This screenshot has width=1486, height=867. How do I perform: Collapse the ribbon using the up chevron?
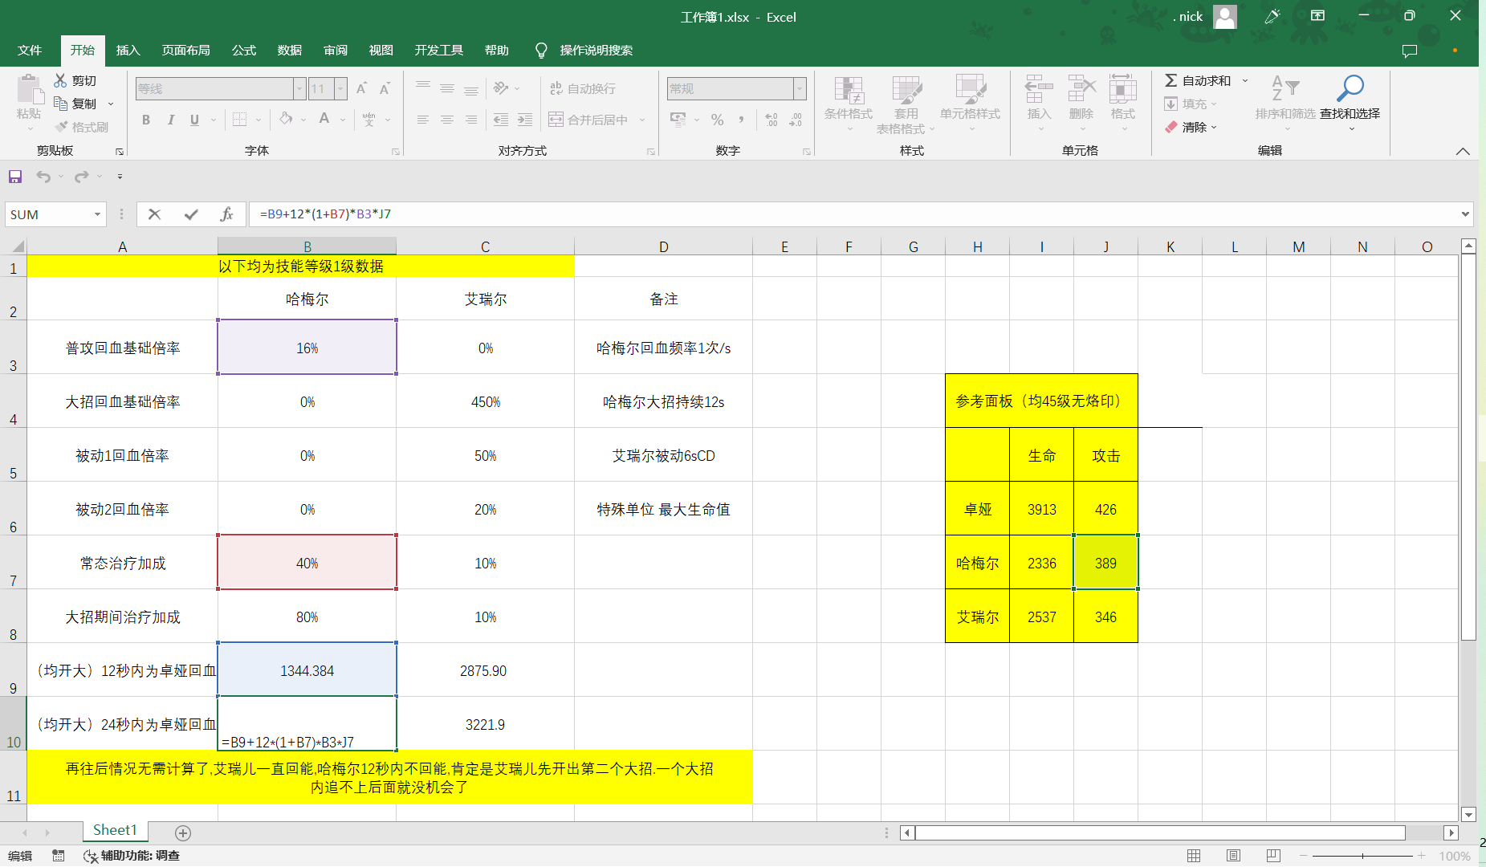tap(1463, 151)
